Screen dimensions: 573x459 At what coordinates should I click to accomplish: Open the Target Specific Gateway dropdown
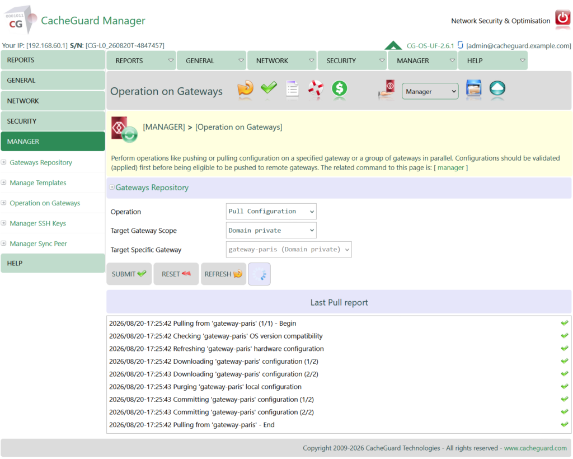pyautogui.click(x=289, y=250)
